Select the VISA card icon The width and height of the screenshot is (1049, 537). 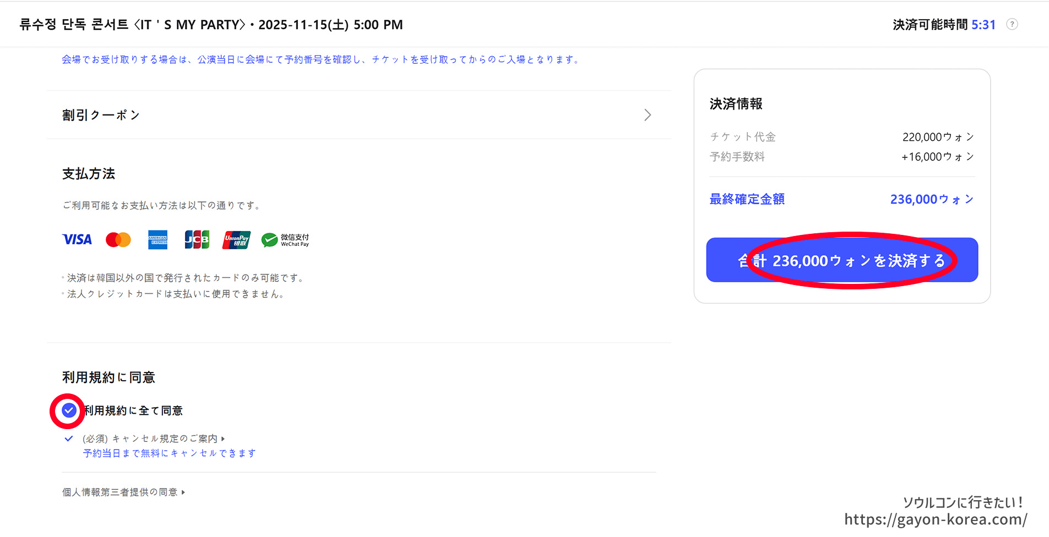coord(77,239)
